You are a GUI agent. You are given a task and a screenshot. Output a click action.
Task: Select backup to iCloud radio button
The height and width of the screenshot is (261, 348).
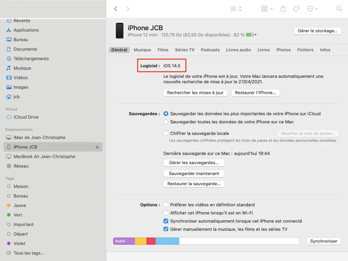click(166, 114)
